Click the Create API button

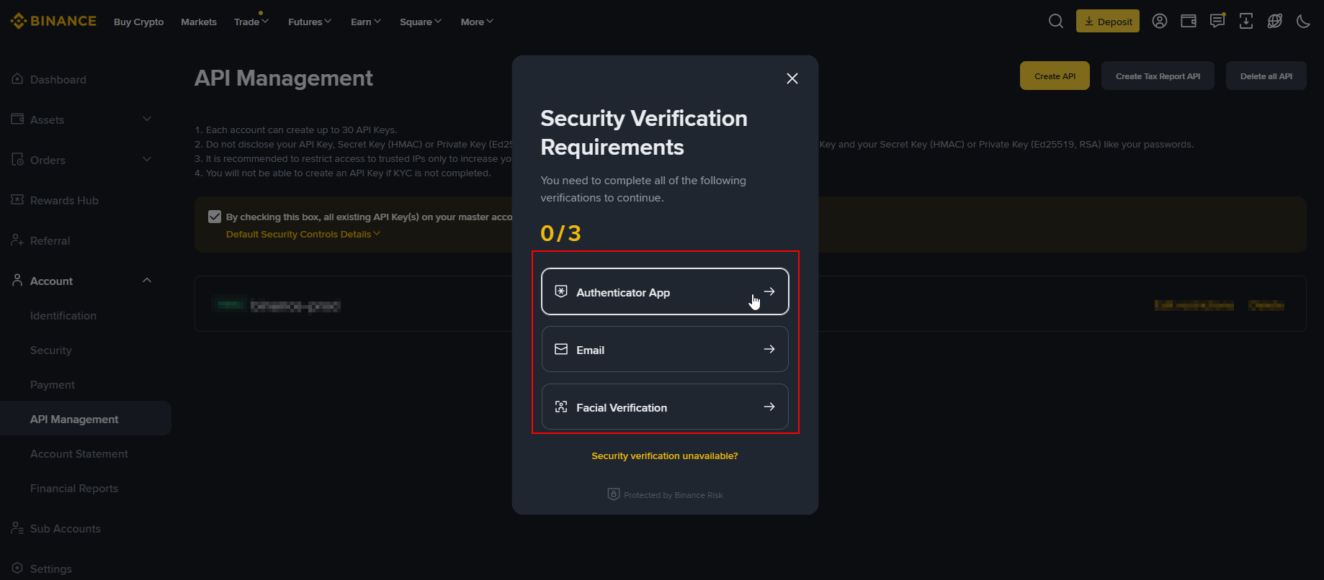pos(1055,76)
